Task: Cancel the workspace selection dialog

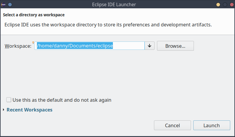Action: coord(172,125)
